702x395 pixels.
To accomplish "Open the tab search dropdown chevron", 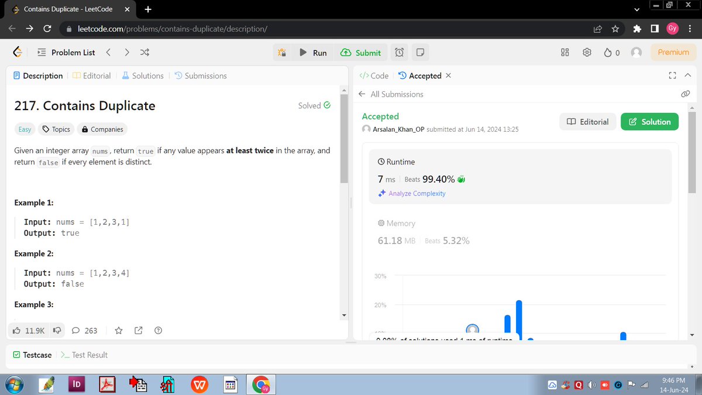I will pyautogui.click(x=637, y=9).
